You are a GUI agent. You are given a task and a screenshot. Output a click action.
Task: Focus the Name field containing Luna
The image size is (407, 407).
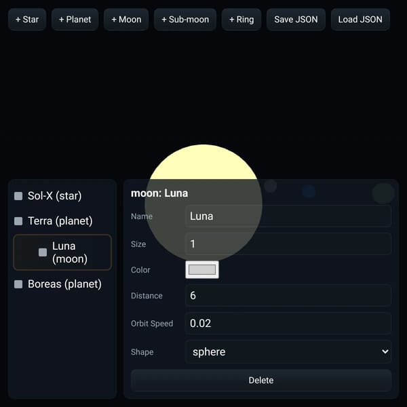pos(288,216)
